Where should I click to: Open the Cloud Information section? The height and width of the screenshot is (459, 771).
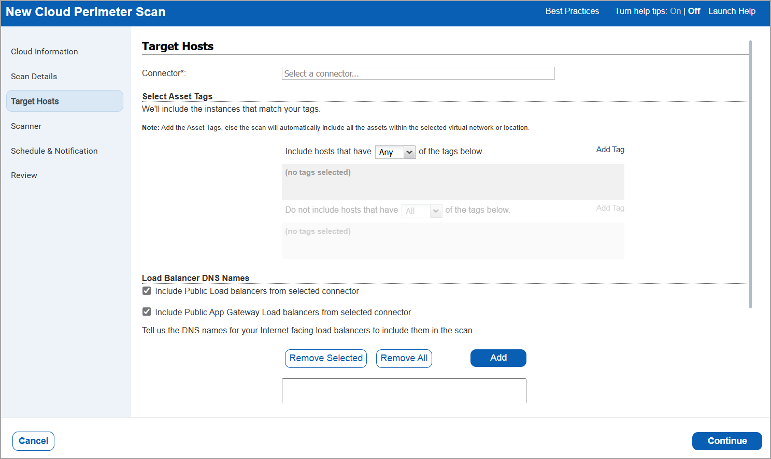[x=44, y=51]
